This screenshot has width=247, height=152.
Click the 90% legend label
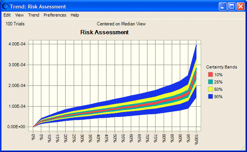click(218, 97)
